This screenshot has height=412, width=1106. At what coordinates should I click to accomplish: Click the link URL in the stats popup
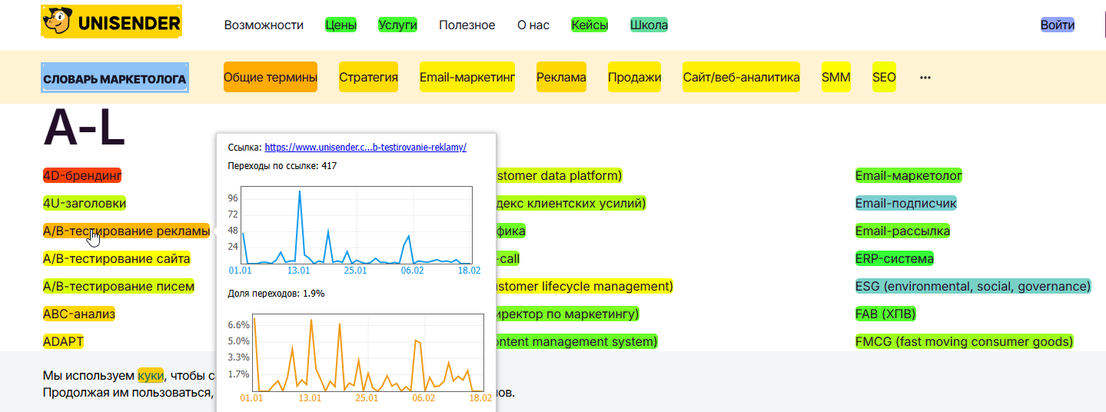365,147
